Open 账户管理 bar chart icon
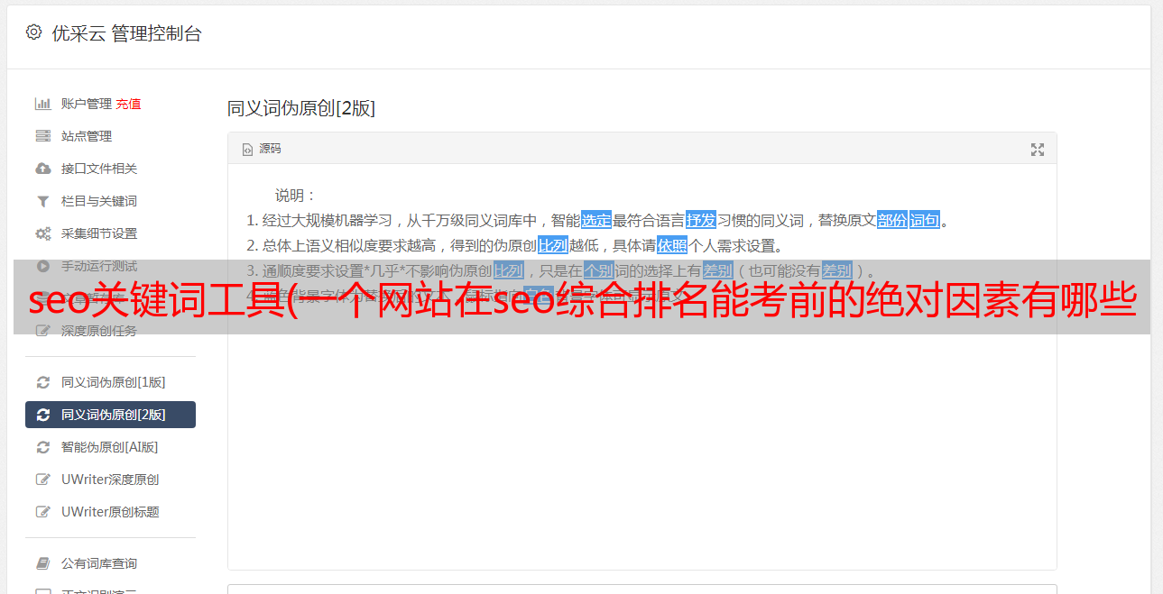The width and height of the screenshot is (1163, 594). (x=42, y=104)
